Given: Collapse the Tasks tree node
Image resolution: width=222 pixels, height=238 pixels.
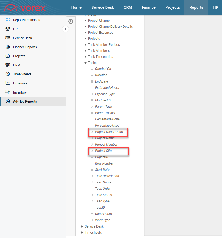Looking at the screenshot, I should point(86,63).
